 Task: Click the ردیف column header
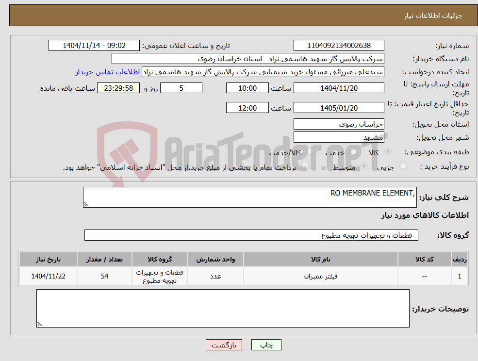tap(460, 259)
